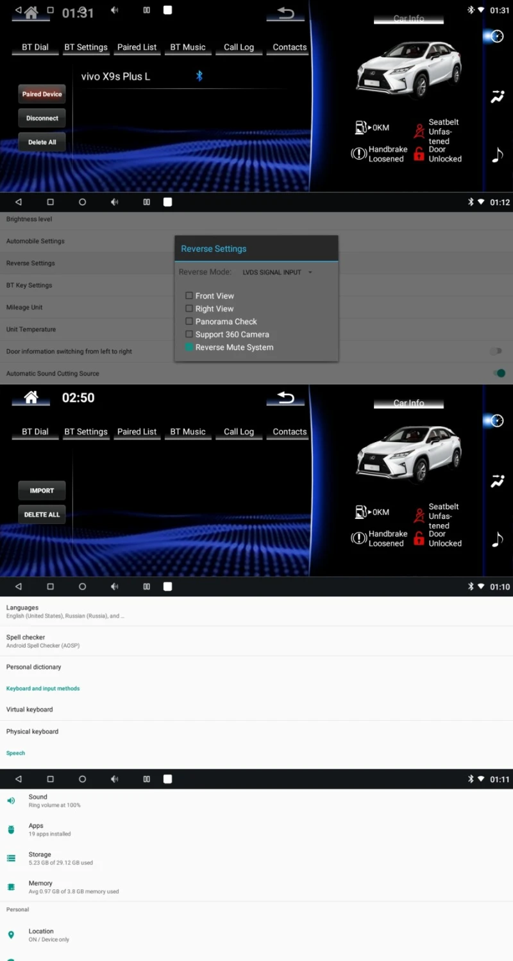Tap the Sound speaker icon in settings
The image size is (513, 961).
(x=11, y=801)
